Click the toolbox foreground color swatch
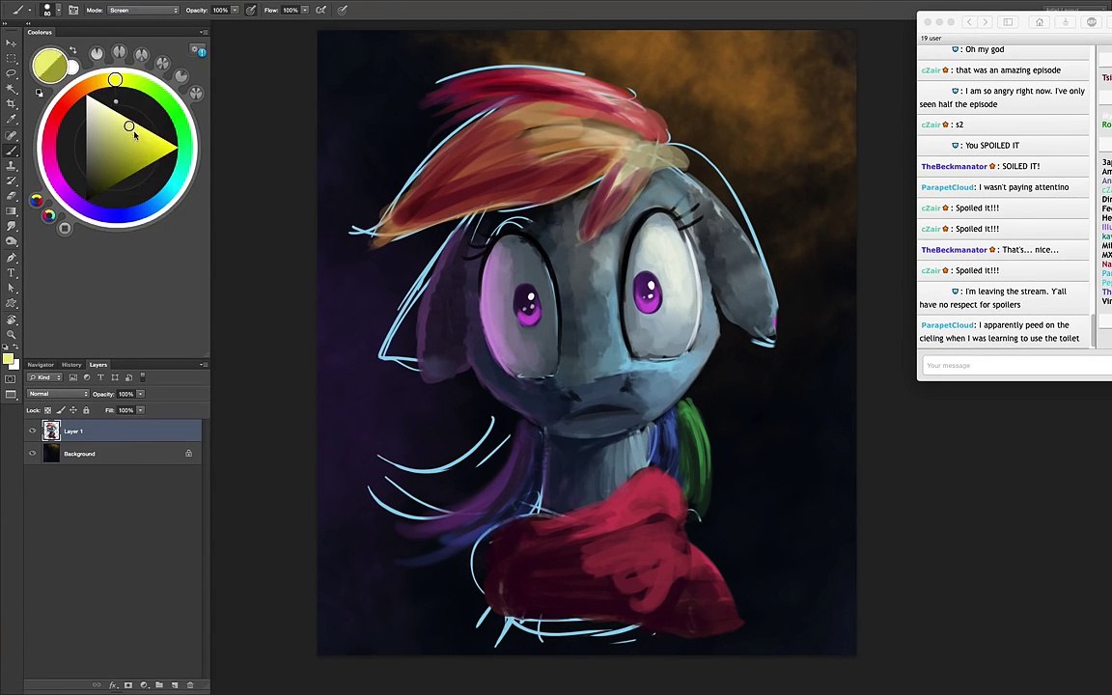 [8, 359]
